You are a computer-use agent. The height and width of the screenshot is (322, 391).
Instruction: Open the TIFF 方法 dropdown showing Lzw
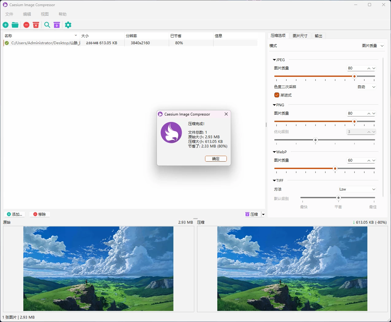357,189
